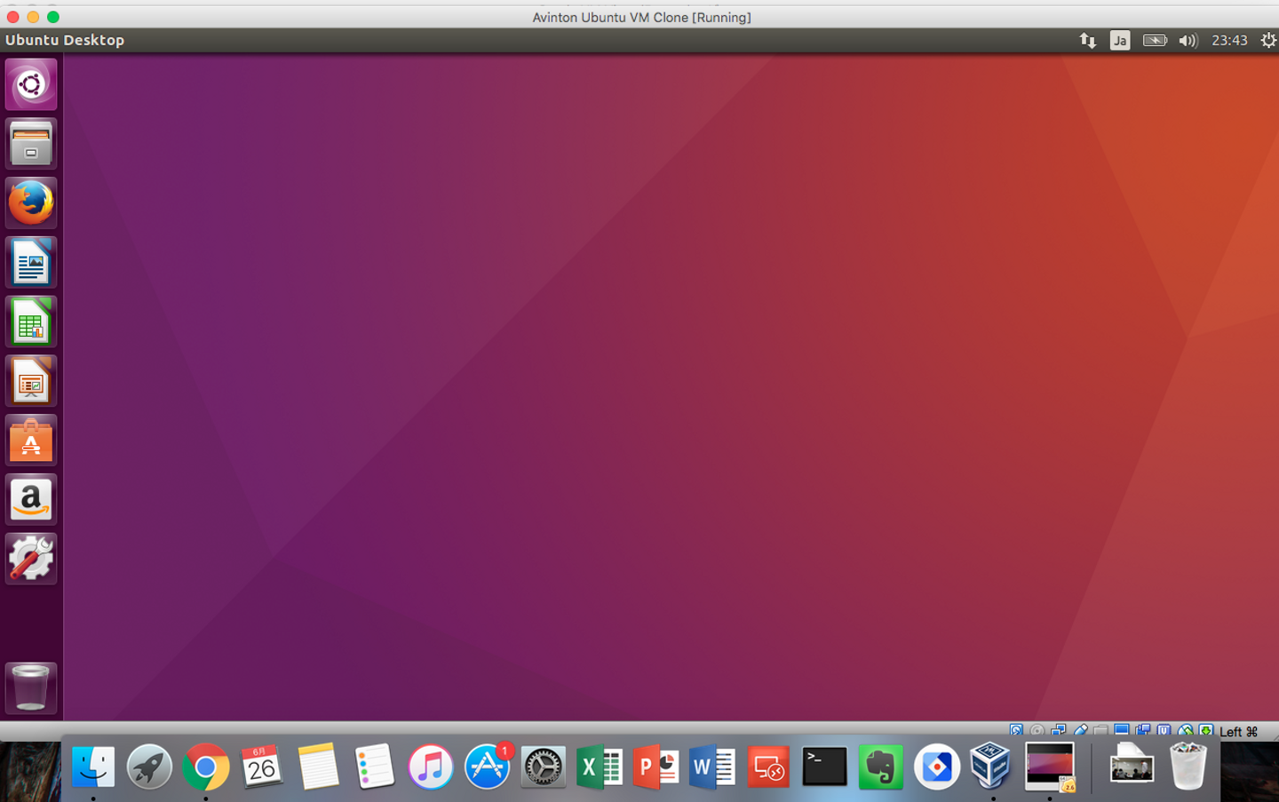Image resolution: width=1279 pixels, height=802 pixels.
Task: Launch LibreOffice Impress from the launcher
Action: (x=31, y=381)
